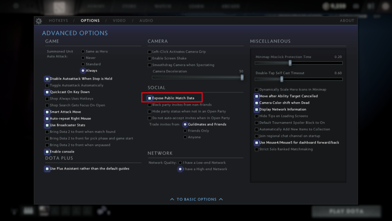Open the ABOUT link
This screenshot has width=392, height=221.
(x=347, y=21)
